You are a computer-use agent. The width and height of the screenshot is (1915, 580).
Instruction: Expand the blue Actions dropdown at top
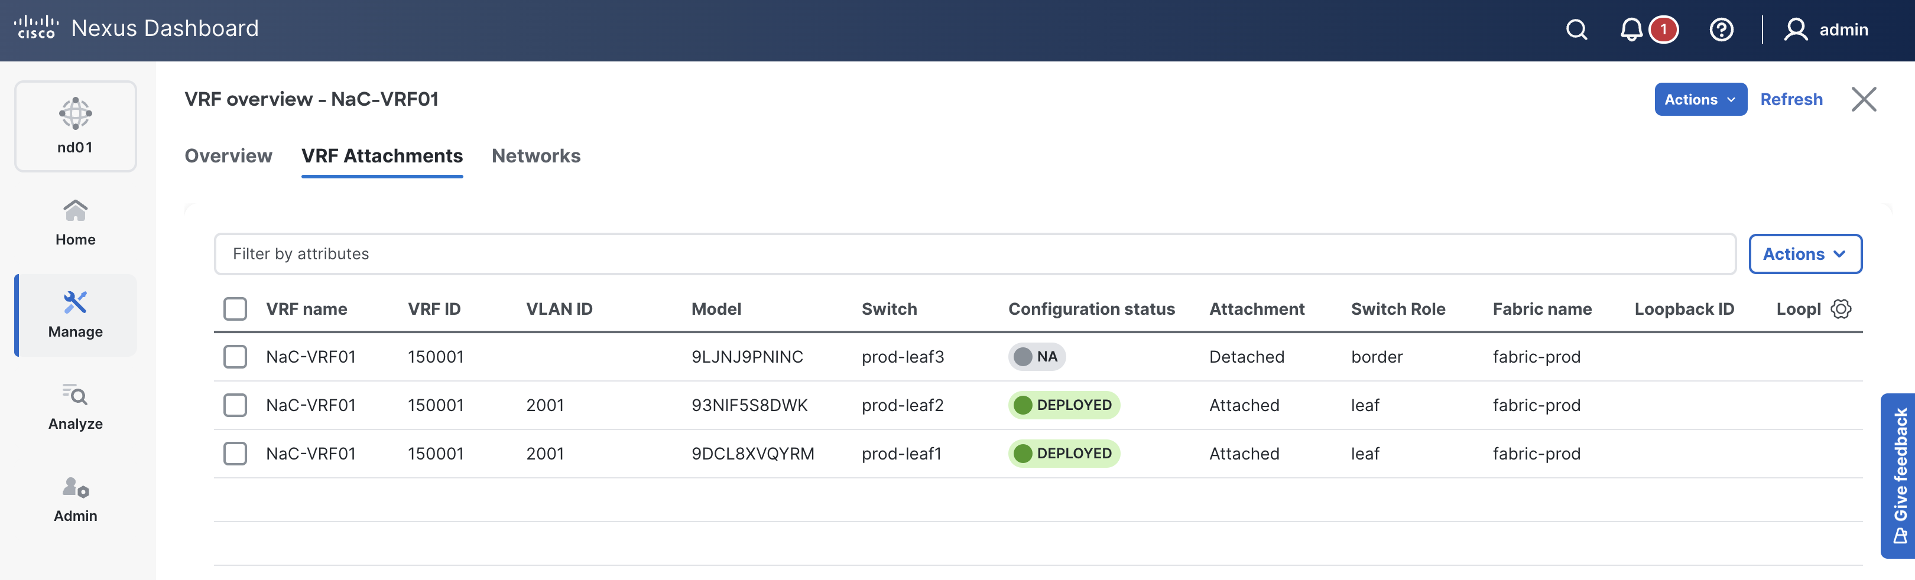coord(1699,99)
